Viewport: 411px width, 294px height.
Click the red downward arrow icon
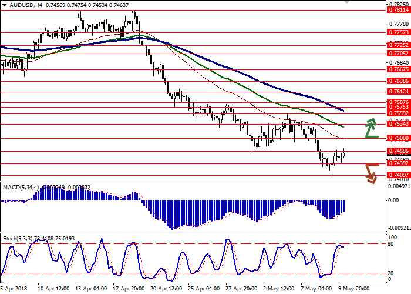click(370, 173)
